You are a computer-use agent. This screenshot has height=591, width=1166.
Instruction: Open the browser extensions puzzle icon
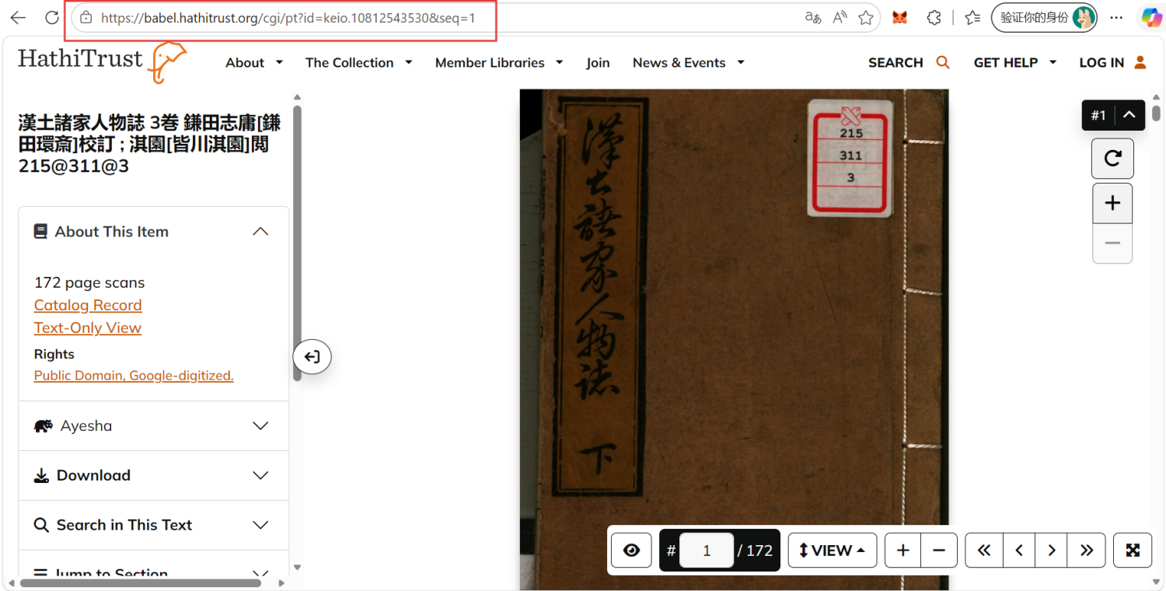tap(934, 18)
